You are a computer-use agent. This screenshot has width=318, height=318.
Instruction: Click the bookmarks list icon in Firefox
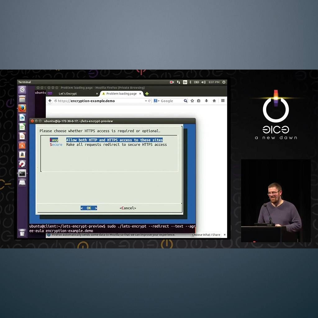[x=199, y=101]
